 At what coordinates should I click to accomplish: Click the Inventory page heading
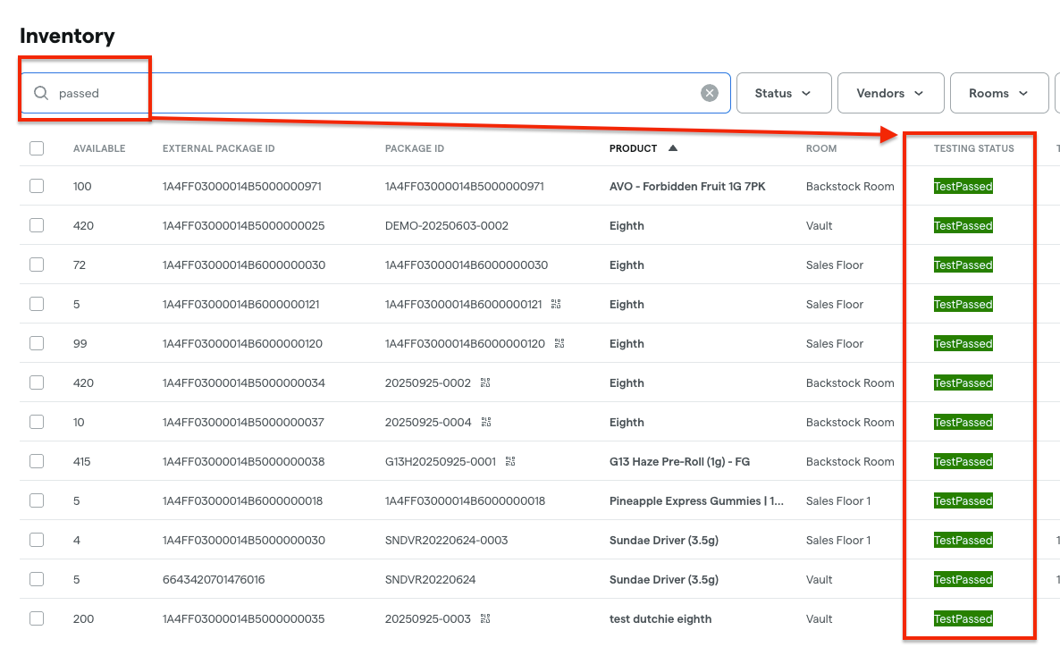point(67,36)
